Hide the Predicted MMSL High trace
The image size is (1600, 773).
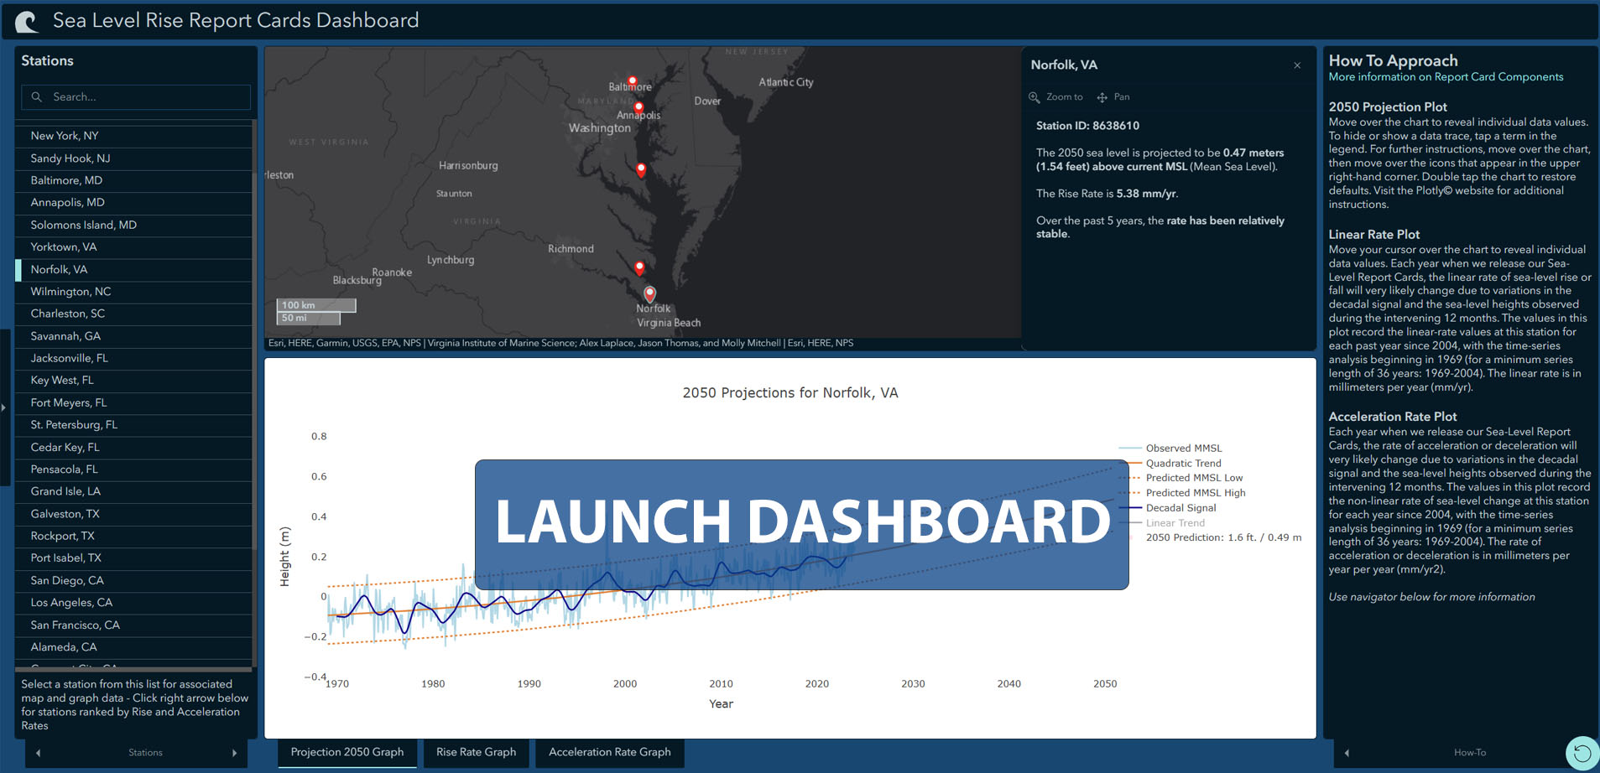pyautogui.click(x=1194, y=492)
